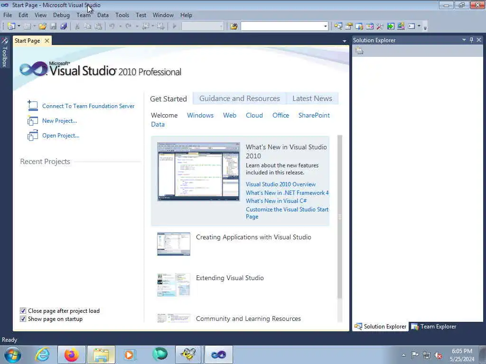486x364 pixels.
Task: Open What's New in Visual C# link
Action: coord(276,201)
